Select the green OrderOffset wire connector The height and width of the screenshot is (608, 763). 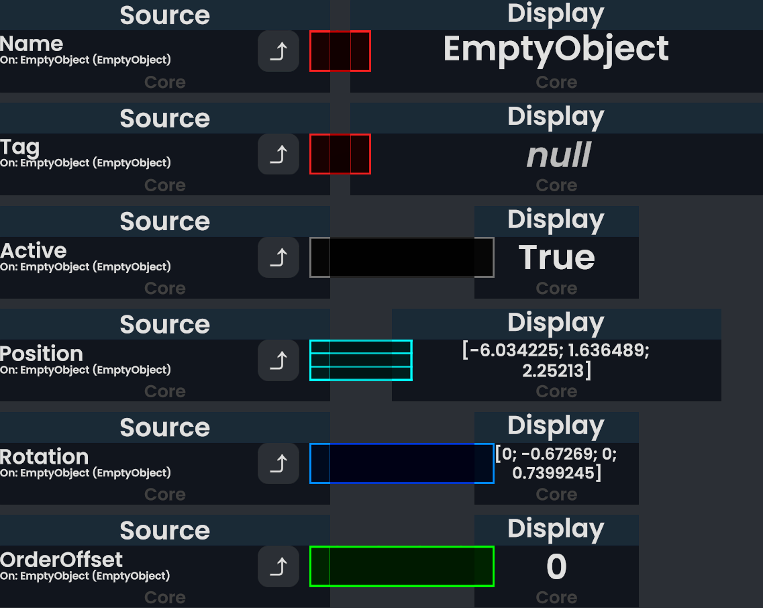401,566
